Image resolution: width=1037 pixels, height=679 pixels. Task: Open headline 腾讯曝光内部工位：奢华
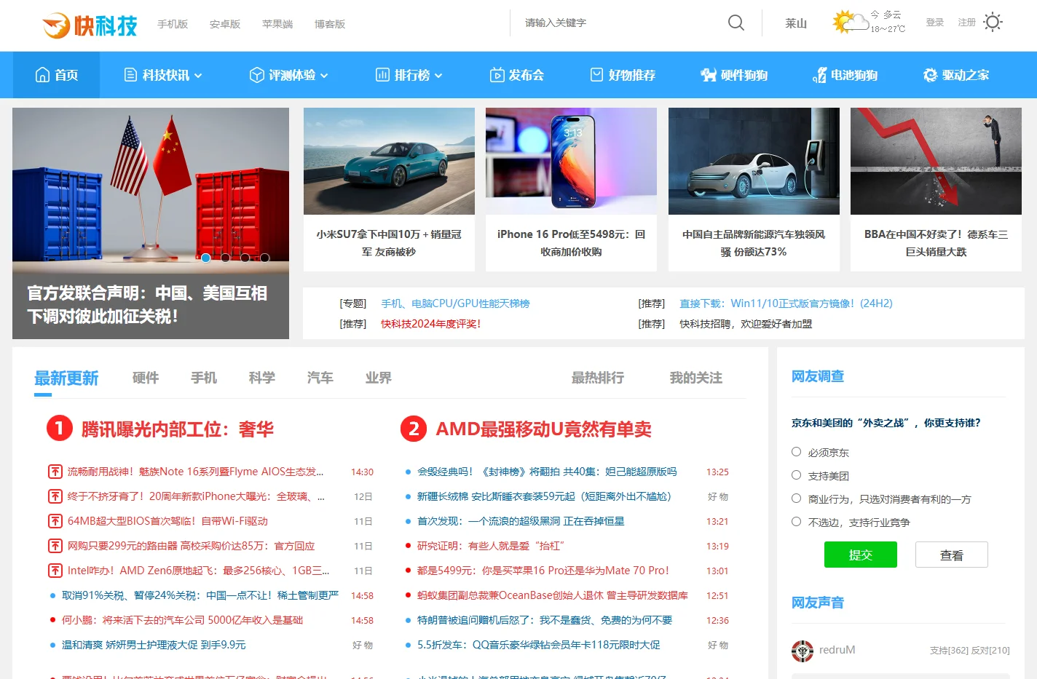[x=178, y=429]
